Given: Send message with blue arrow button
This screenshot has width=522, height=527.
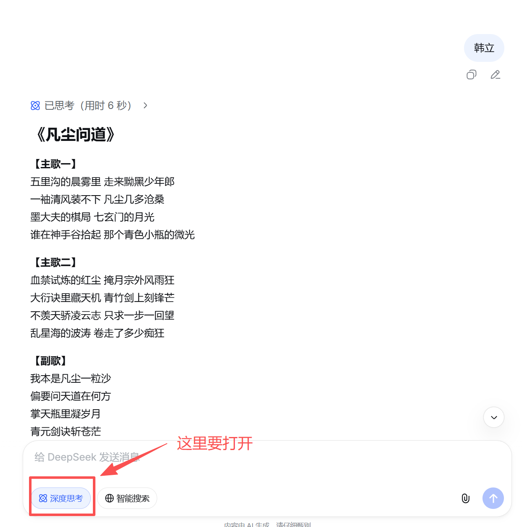Looking at the screenshot, I should (x=493, y=498).
